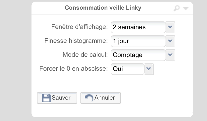This screenshot has height=121, width=207.
Task: Click the curved undo arrow icon on Annuler
Action: click(89, 98)
